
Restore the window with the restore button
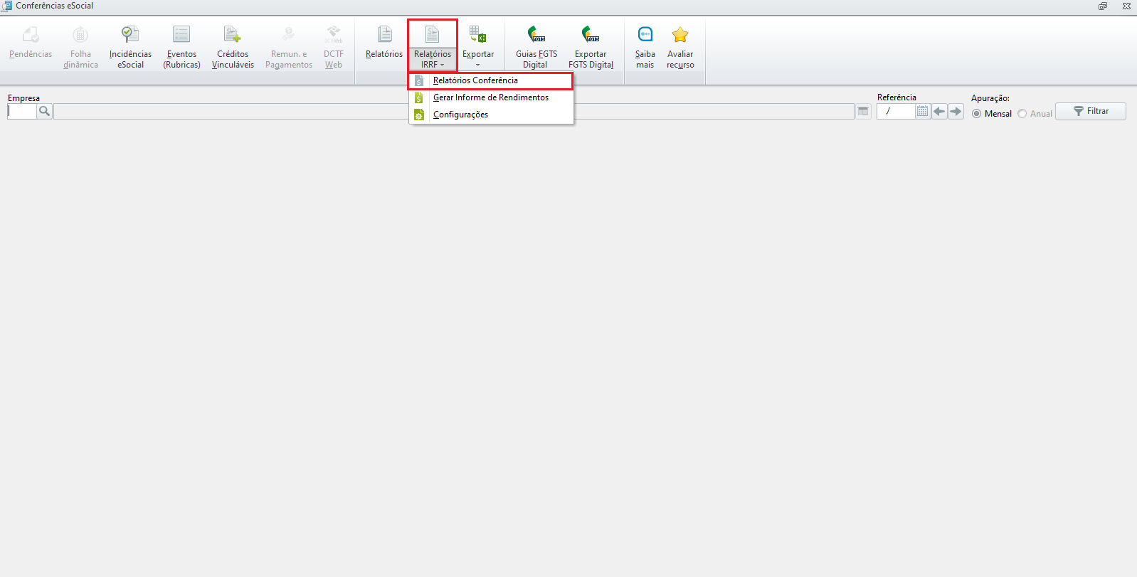coord(1103,6)
